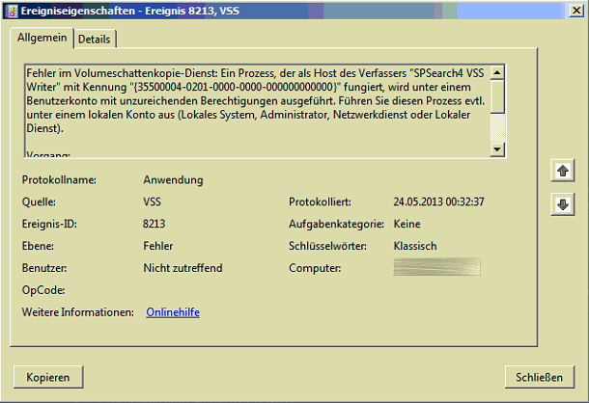Screen dimensions: 589x403
Task: Switch to the Allgemein tab
Action: 42,38
